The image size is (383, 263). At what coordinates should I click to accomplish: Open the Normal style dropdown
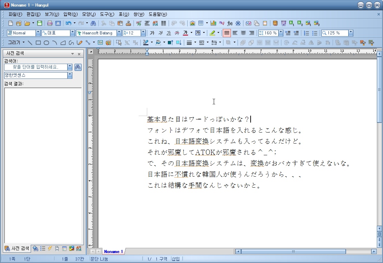38,33
